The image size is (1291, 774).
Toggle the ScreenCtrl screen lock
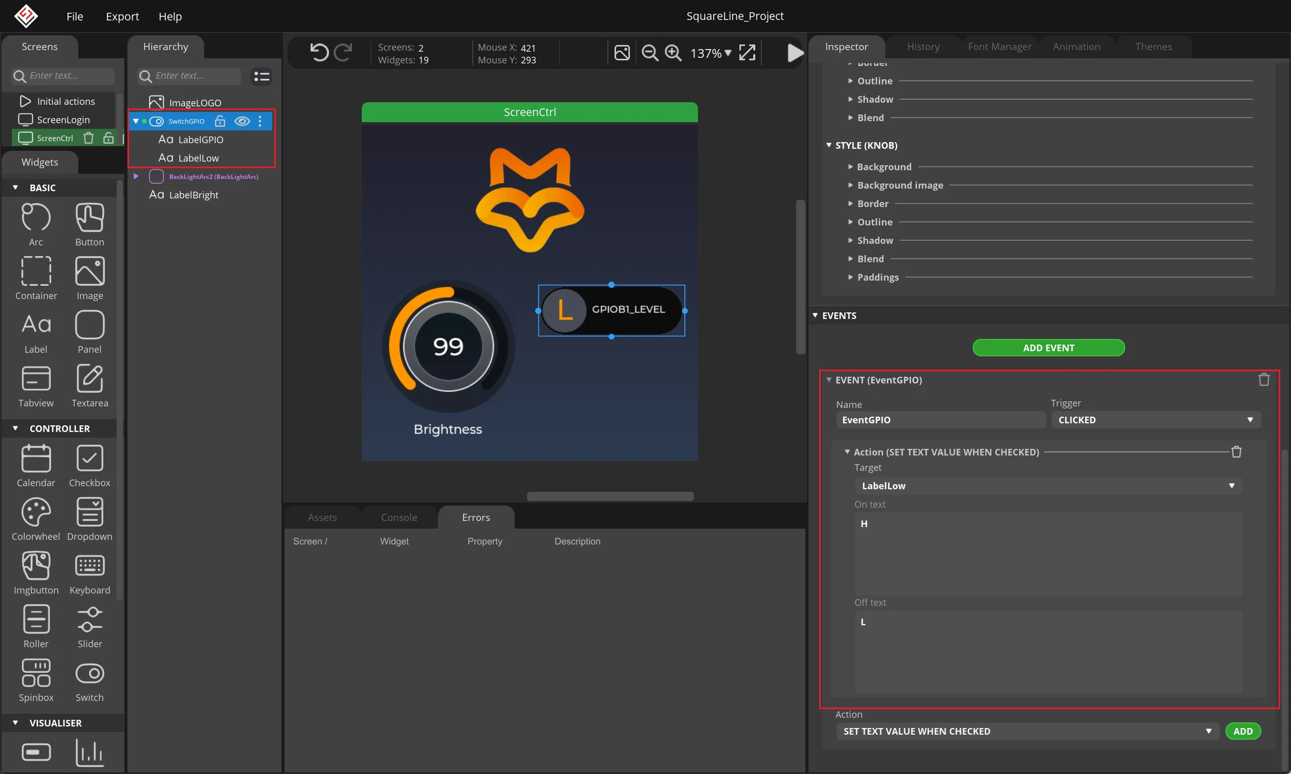[108, 138]
